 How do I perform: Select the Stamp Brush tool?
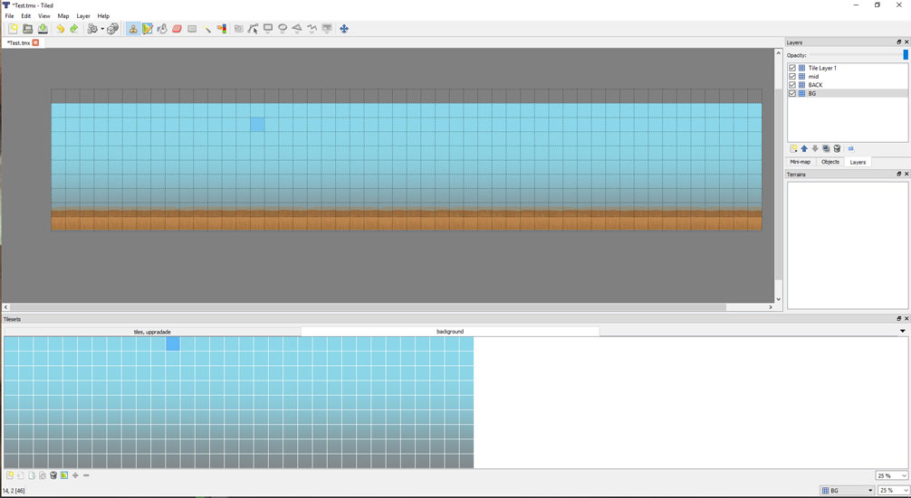(133, 29)
